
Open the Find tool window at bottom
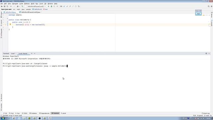(x=11, y=113)
